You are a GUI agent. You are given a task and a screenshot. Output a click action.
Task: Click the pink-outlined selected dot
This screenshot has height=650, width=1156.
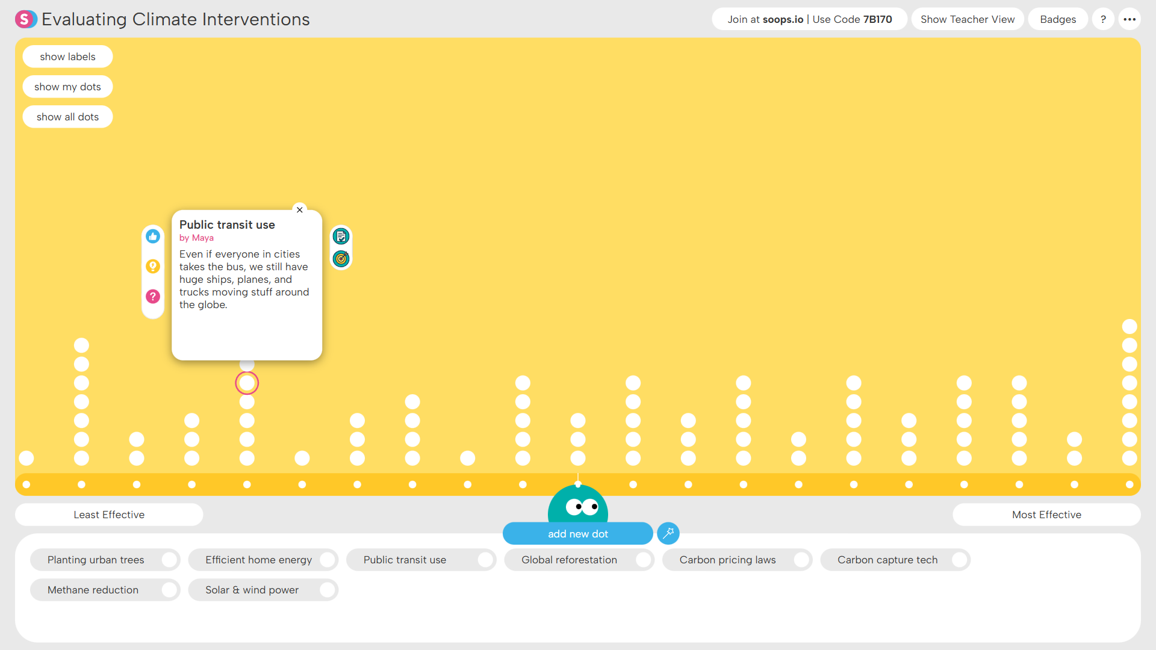[x=247, y=383]
